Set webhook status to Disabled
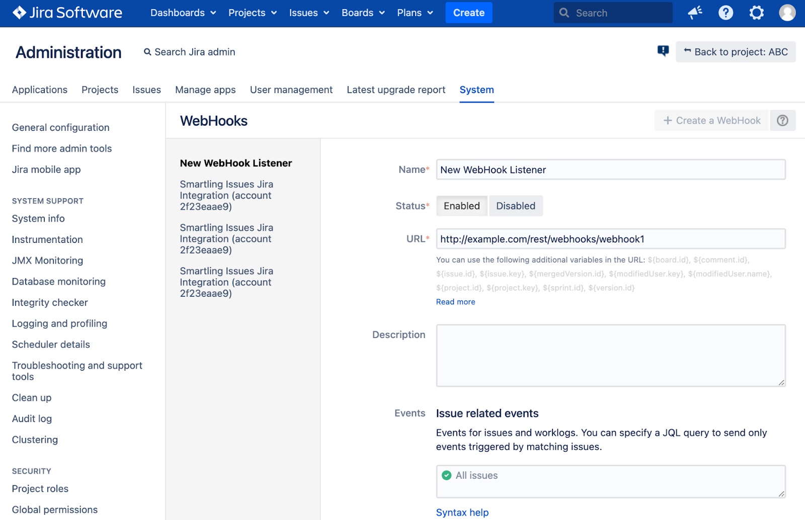The image size is (805, 520). tap(516, 206)
